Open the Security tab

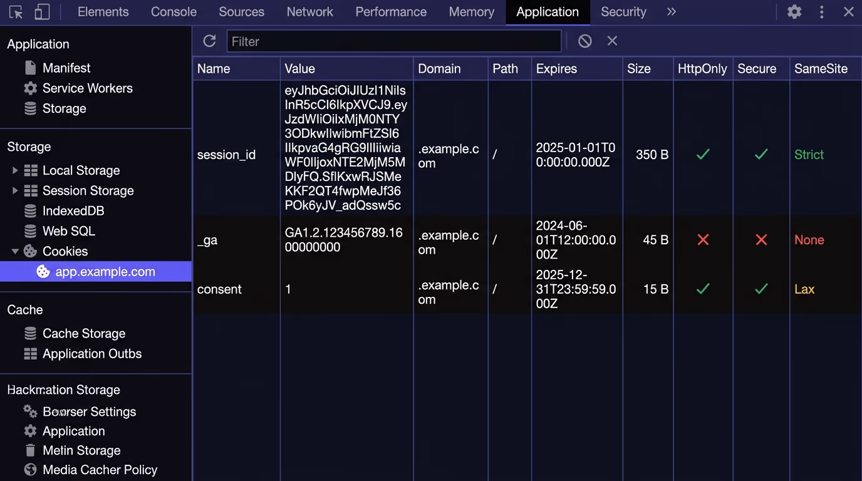pyautogui.click(x=623, y=12)
